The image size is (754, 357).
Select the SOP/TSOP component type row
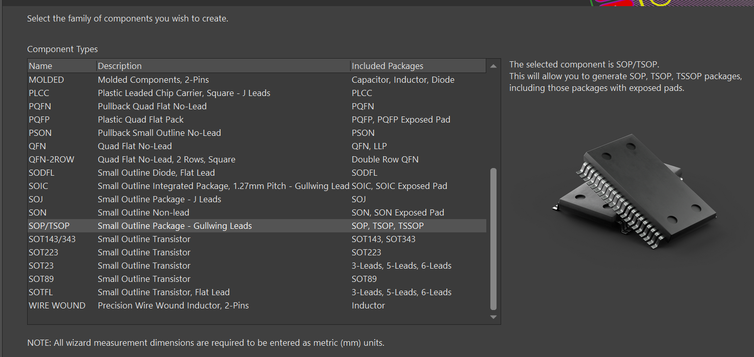coord(257,226)
